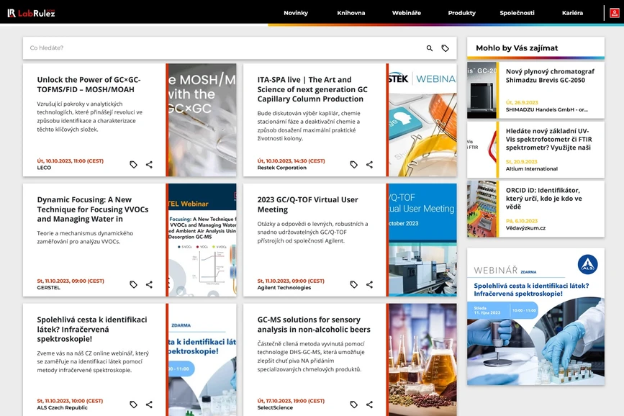Open Shimadzu Brevis GC-2050 thumbnail

tap(481, 90)
